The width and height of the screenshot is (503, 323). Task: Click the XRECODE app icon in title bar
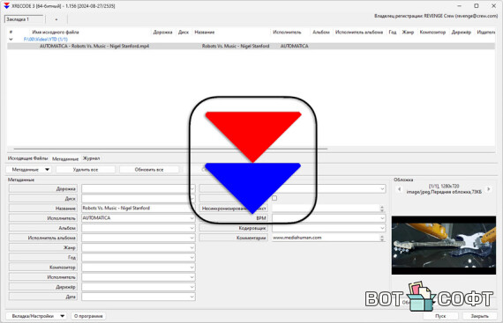click(x=6, y=6)
